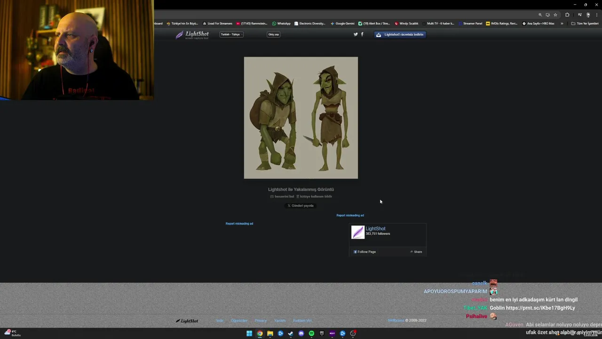Open File Explorer from taskbar
Viewport: 602px width, 339px height.
[x=270, y=333]
